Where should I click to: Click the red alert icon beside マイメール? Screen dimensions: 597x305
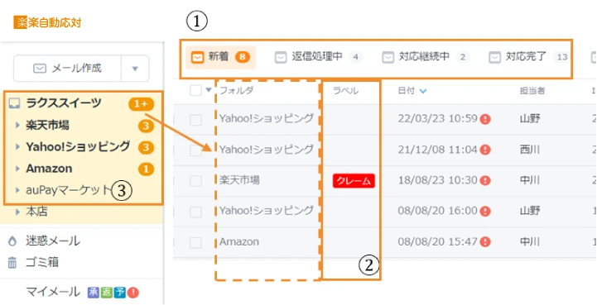click(133, 293)
